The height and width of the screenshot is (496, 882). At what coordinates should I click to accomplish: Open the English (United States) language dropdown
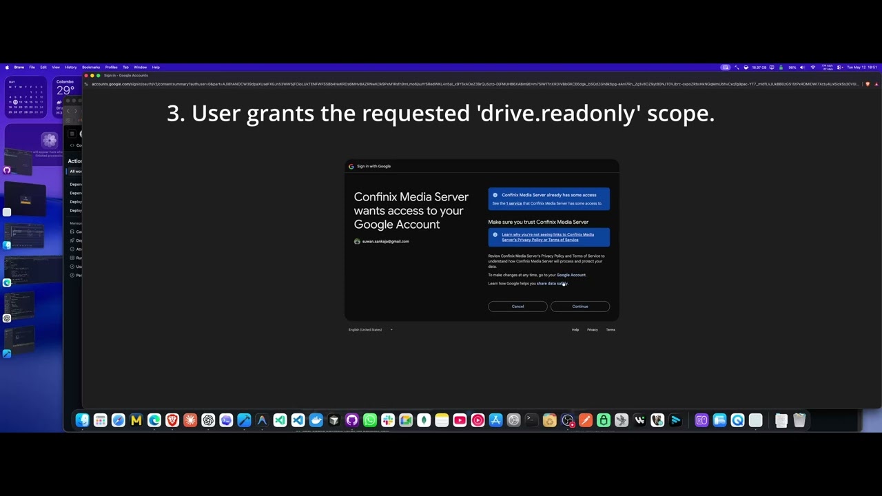(371, 329)
